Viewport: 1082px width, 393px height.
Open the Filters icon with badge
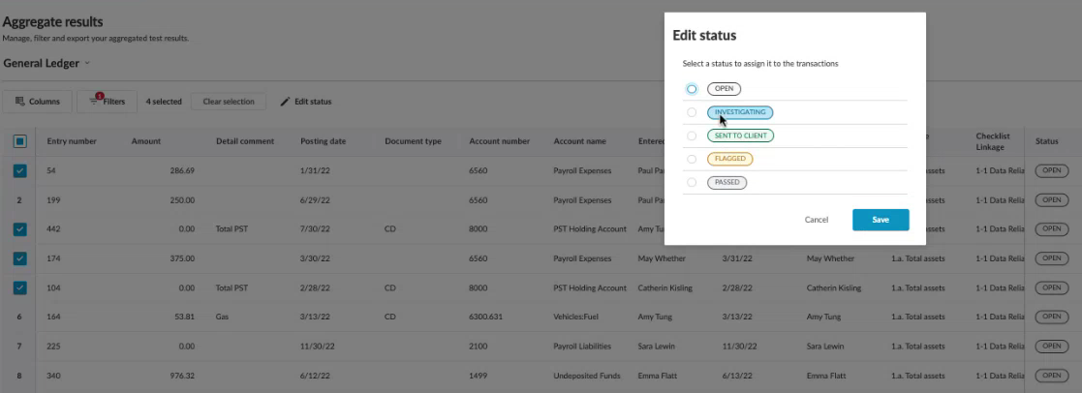(95, 101)
